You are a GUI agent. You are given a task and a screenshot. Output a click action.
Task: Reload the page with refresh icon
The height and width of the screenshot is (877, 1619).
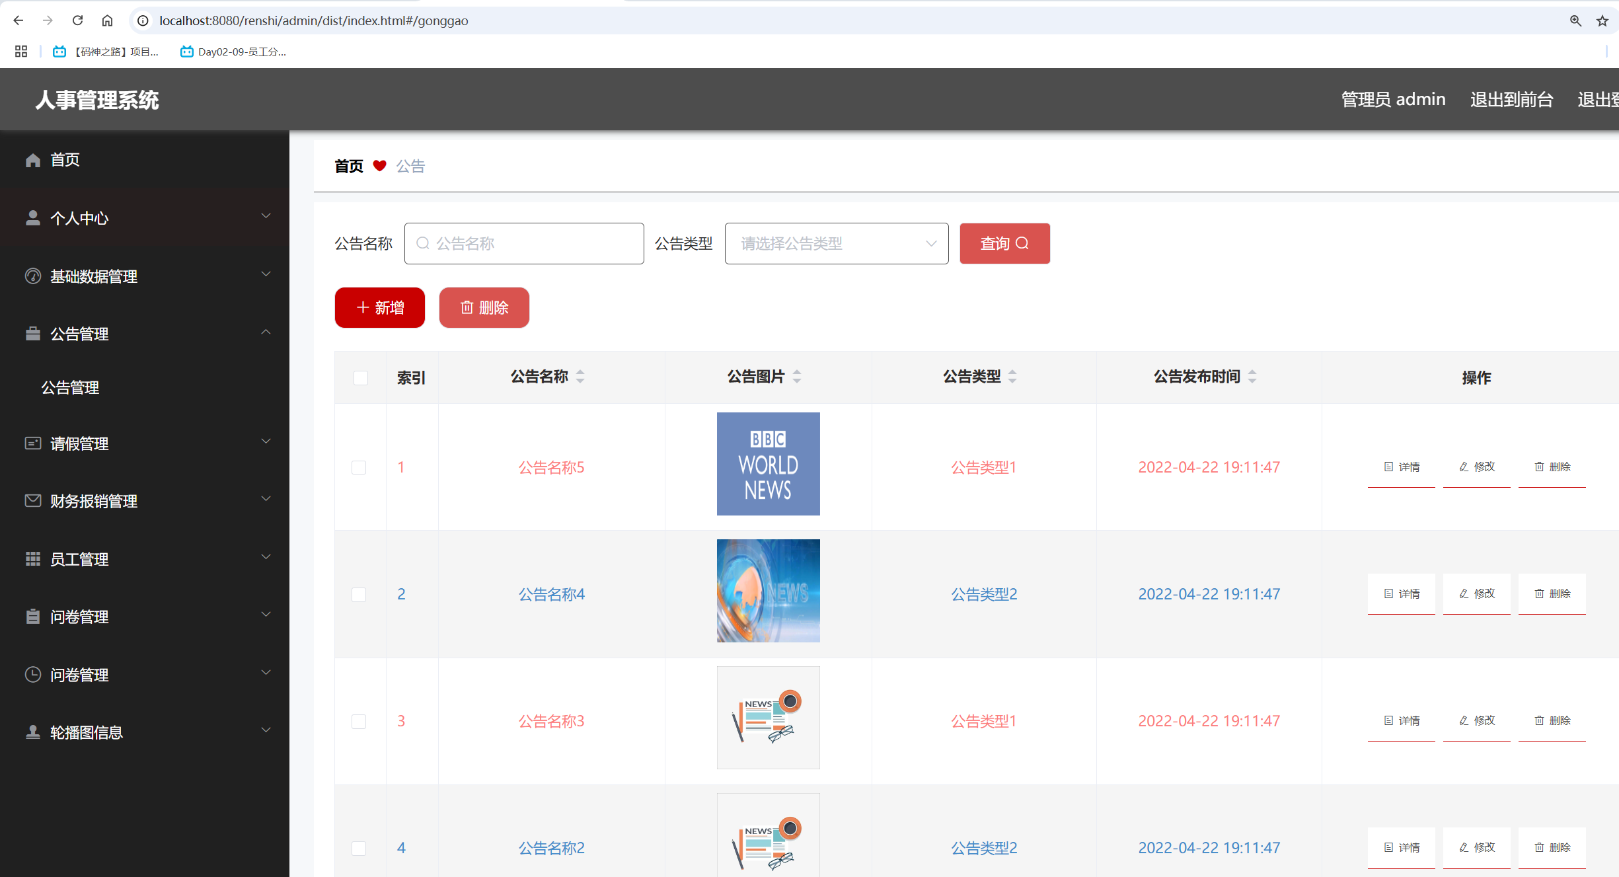77,20
